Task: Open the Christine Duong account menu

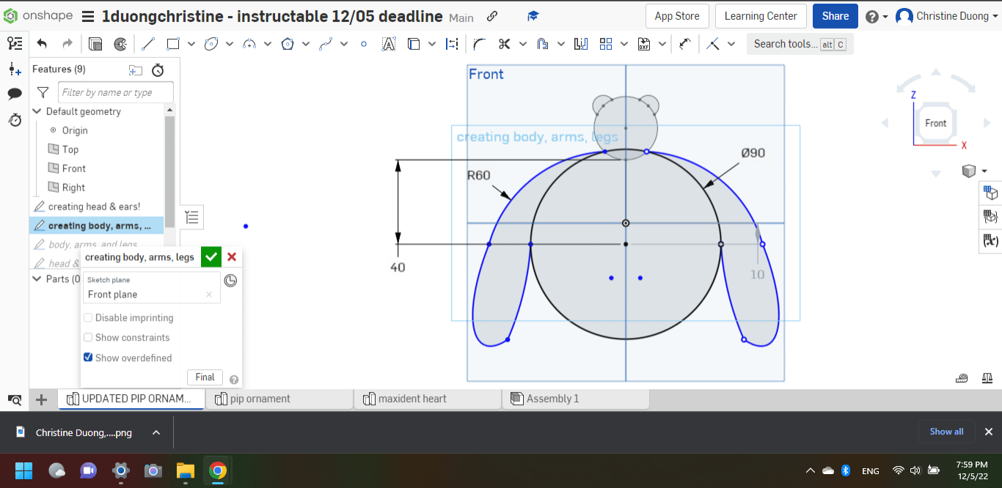Action: 948,16
